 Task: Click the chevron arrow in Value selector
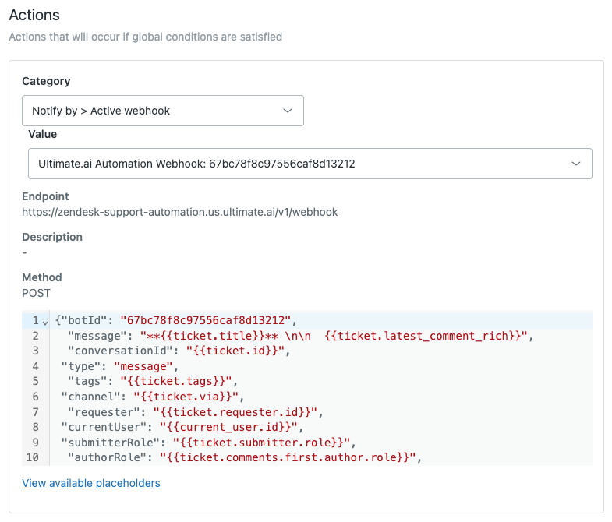(576, 164)
